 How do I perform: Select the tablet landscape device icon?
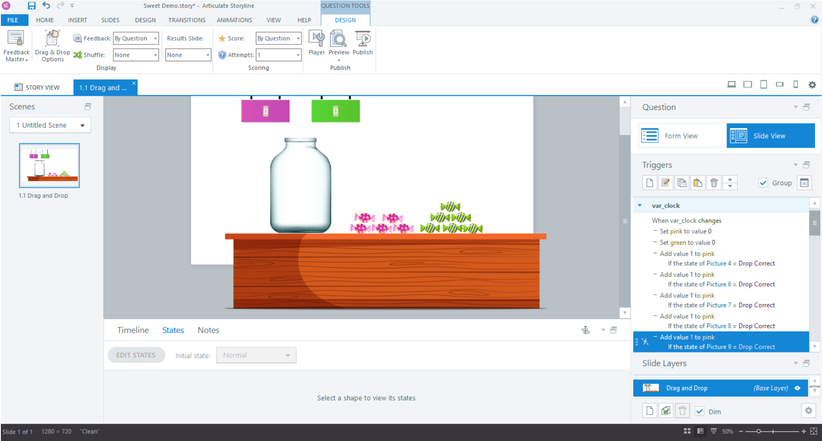pos(748,85)
